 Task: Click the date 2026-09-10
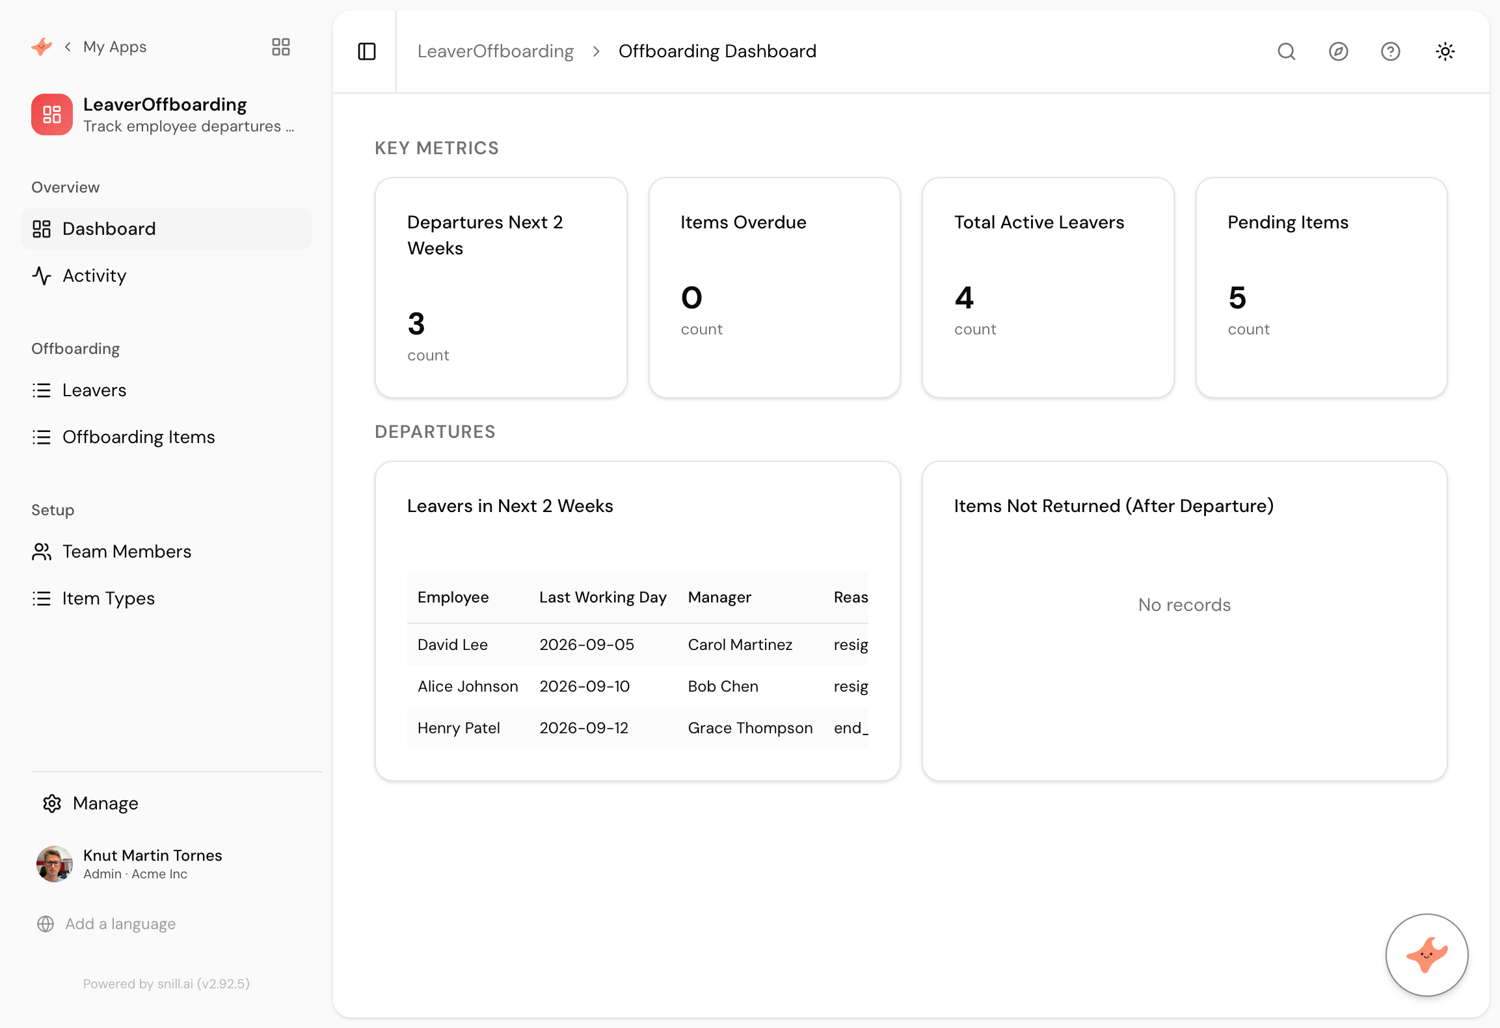pyautogui.click(x=585, y=686)
